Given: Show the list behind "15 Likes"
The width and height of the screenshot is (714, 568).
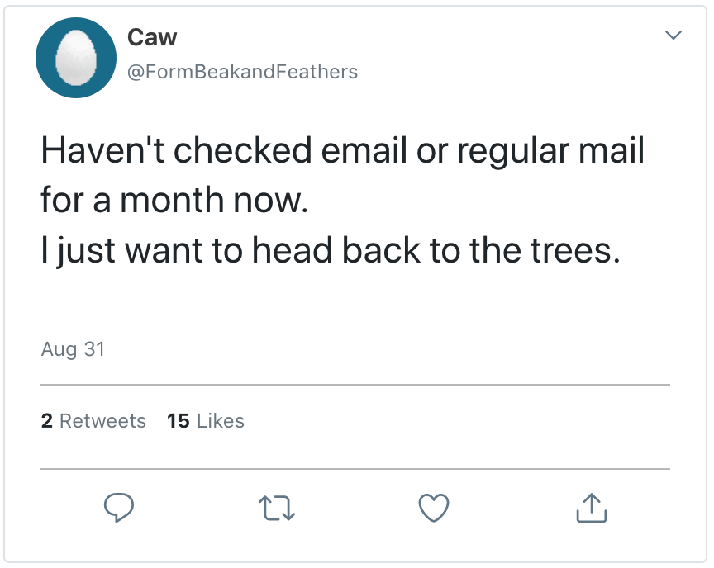Looking at the screenshot, I should point(206,421).
